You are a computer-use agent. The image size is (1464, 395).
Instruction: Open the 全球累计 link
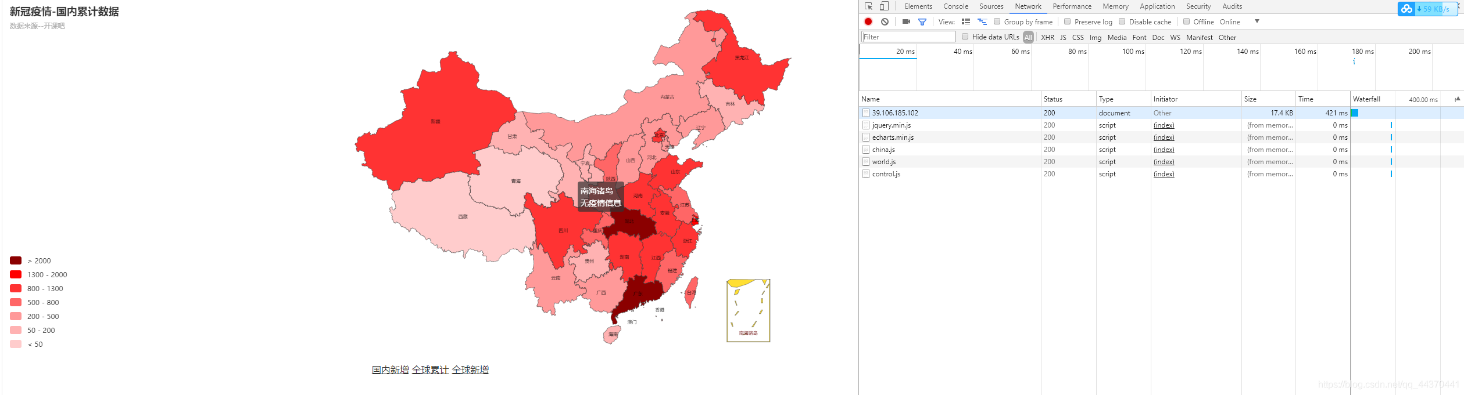430,369
